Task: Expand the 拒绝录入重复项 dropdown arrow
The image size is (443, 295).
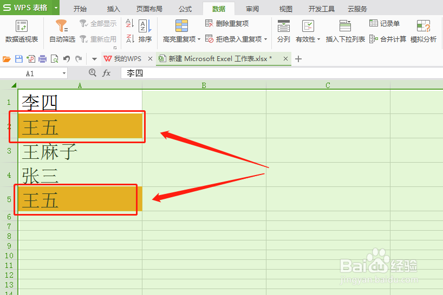Action: tap(265, 39)
